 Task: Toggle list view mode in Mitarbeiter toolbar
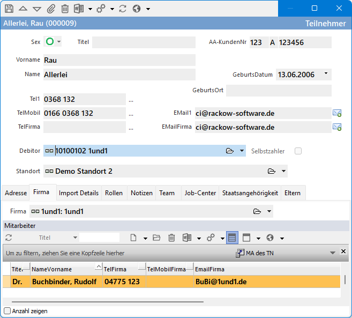(232, 238)
